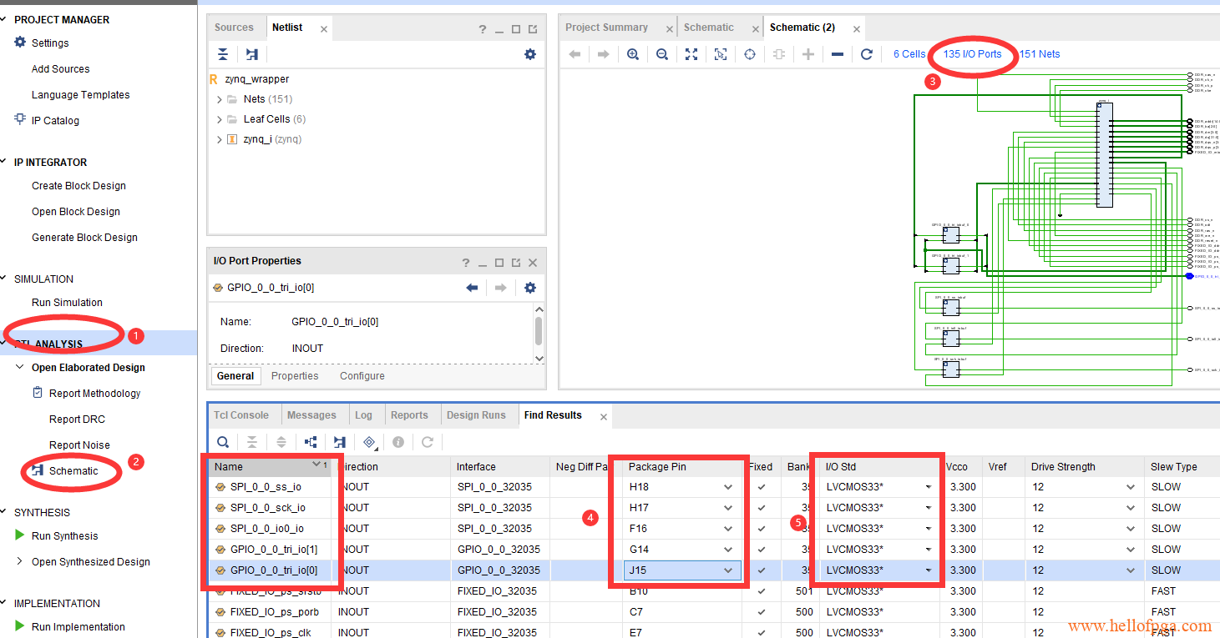Collapse all items in the Netlist panel

223,54
